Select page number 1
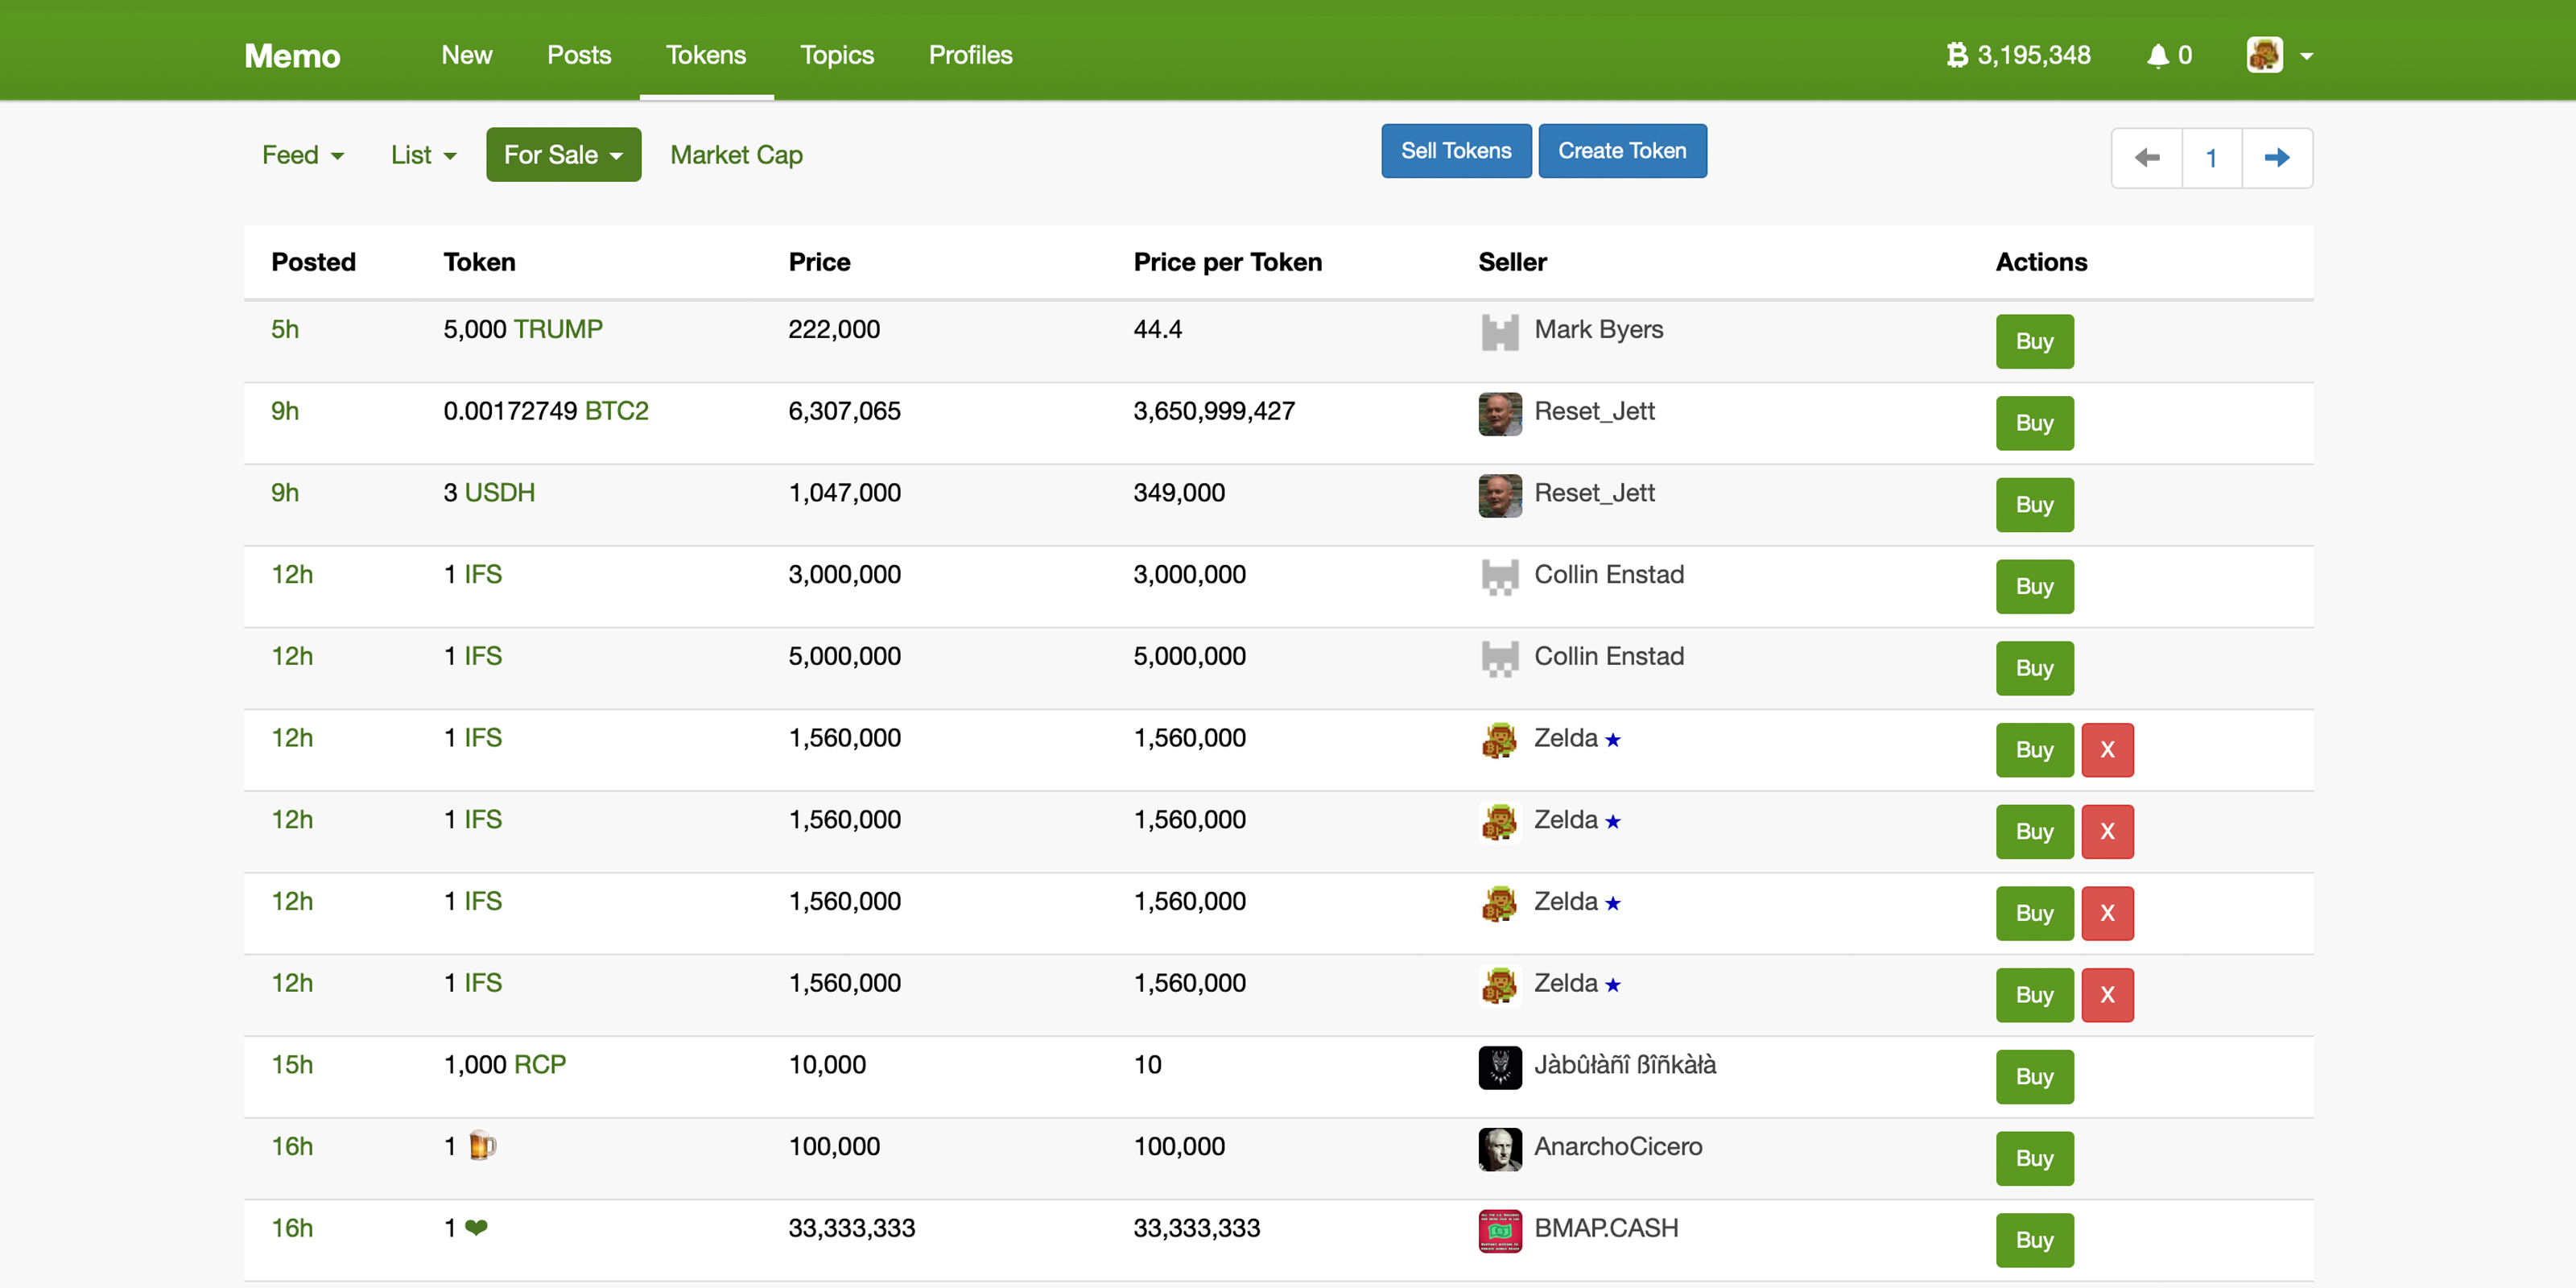The height and width of the screenshot is (1288, 2576). pos(2212,158)
